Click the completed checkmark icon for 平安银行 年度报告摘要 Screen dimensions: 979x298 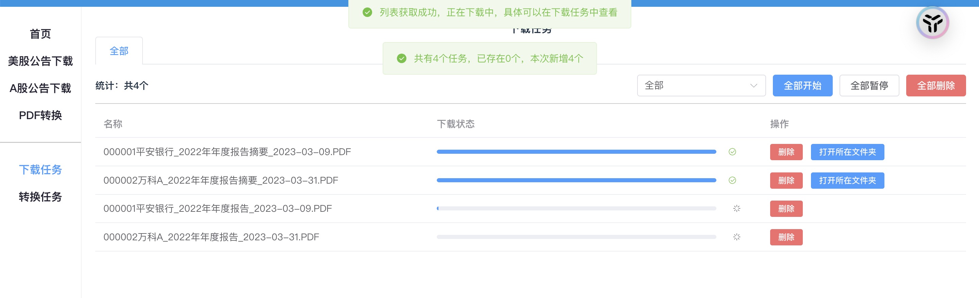coord(732,152)
